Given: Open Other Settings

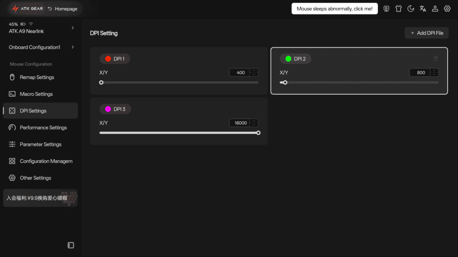Looking at the screenshot, I should point(41,178).
